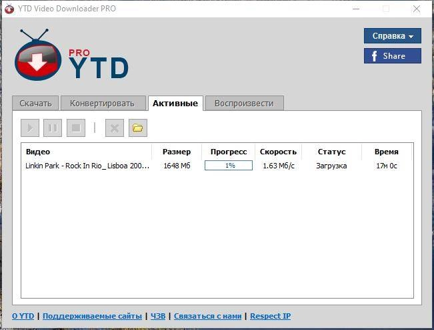The image size is (434, 330).
Task: Open the Связаться с нами link
Action: (207, 316)
